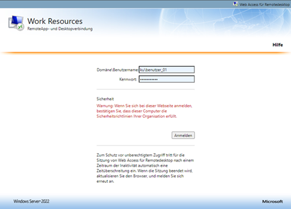The width and height of the screenshot is (291, 209).
Task: Click the Domäne\Benutzername label
Action: pyautogui.click(x=117, y=70)
